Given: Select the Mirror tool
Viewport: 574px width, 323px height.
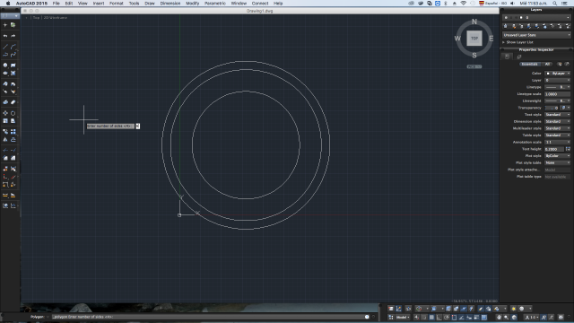Looking at the screenshot, I should [x=5, y=140].
